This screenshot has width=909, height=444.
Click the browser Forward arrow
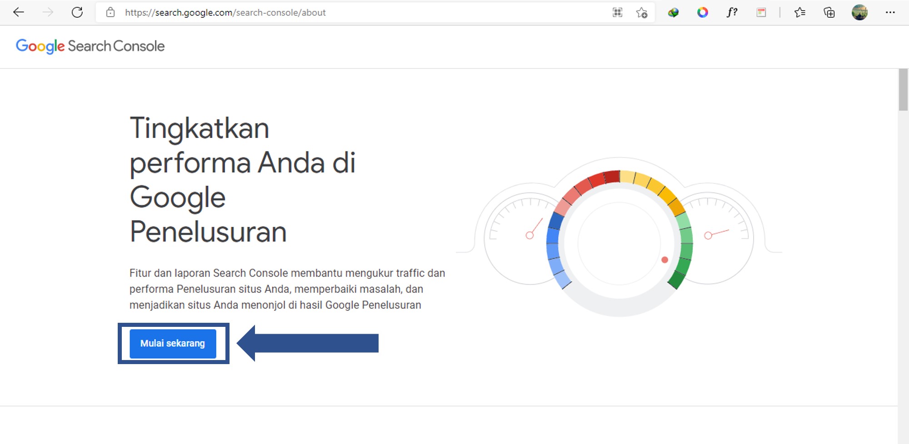click(48, 12)
